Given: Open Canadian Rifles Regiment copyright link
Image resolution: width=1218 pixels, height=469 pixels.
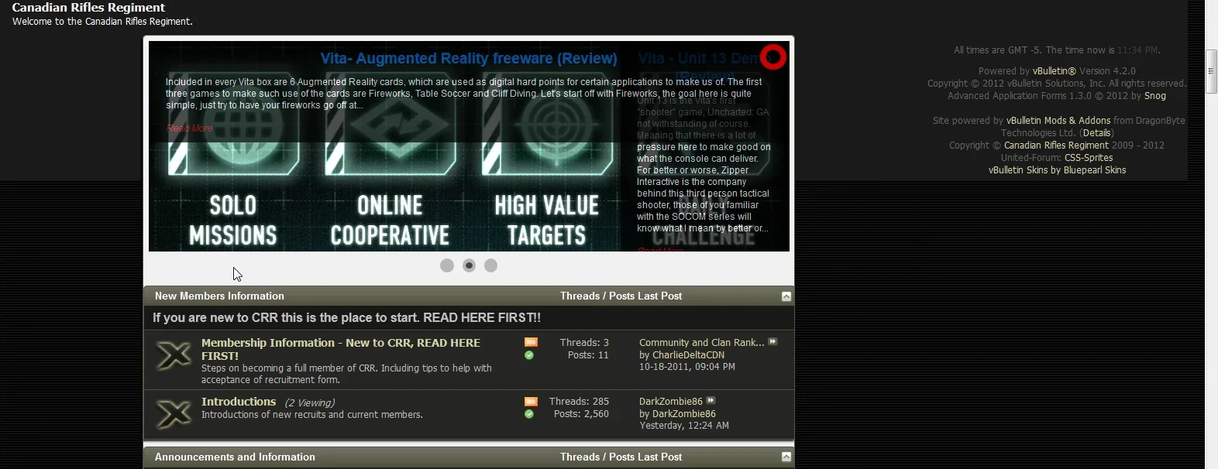Looking at the screenshot, I should (x=1056, y=145).
